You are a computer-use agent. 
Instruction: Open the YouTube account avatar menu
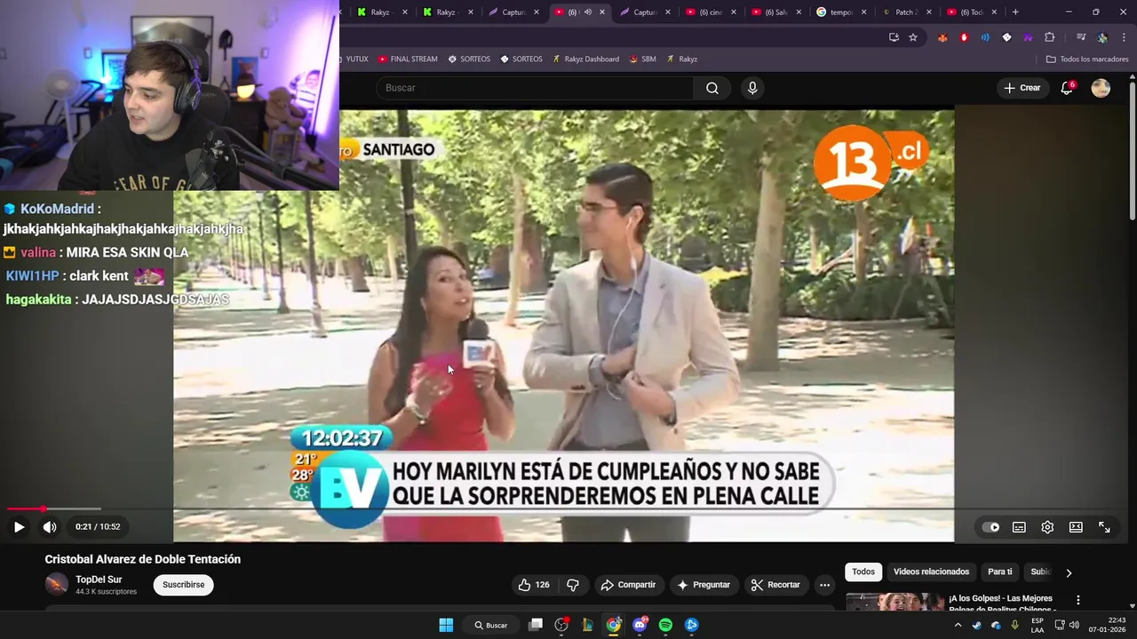tap(1101, 88)
